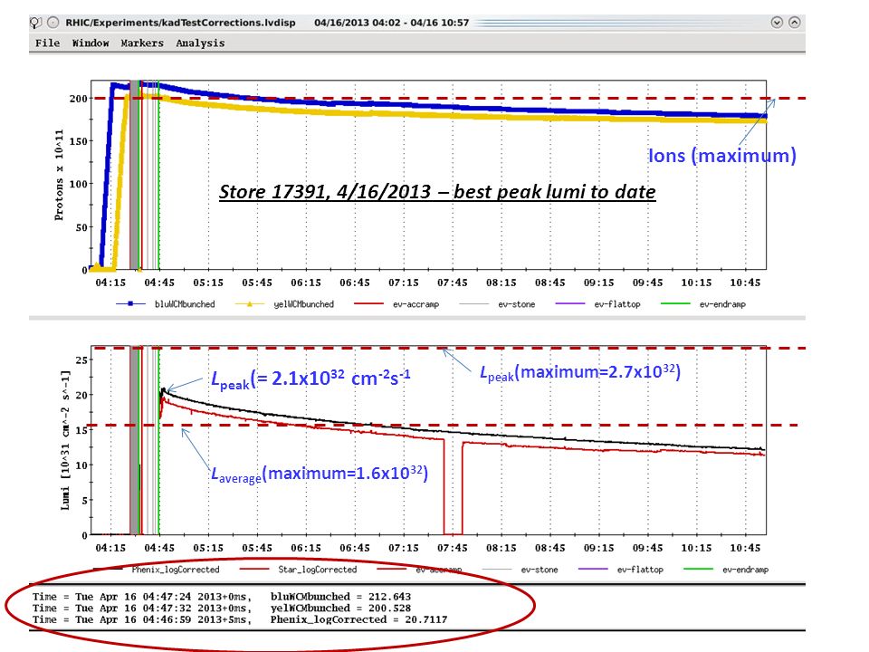Viewport: 869px width, 652px height.
Task: Select the readout yelWCMbunched = 200.528
Action: coord(341,609)
